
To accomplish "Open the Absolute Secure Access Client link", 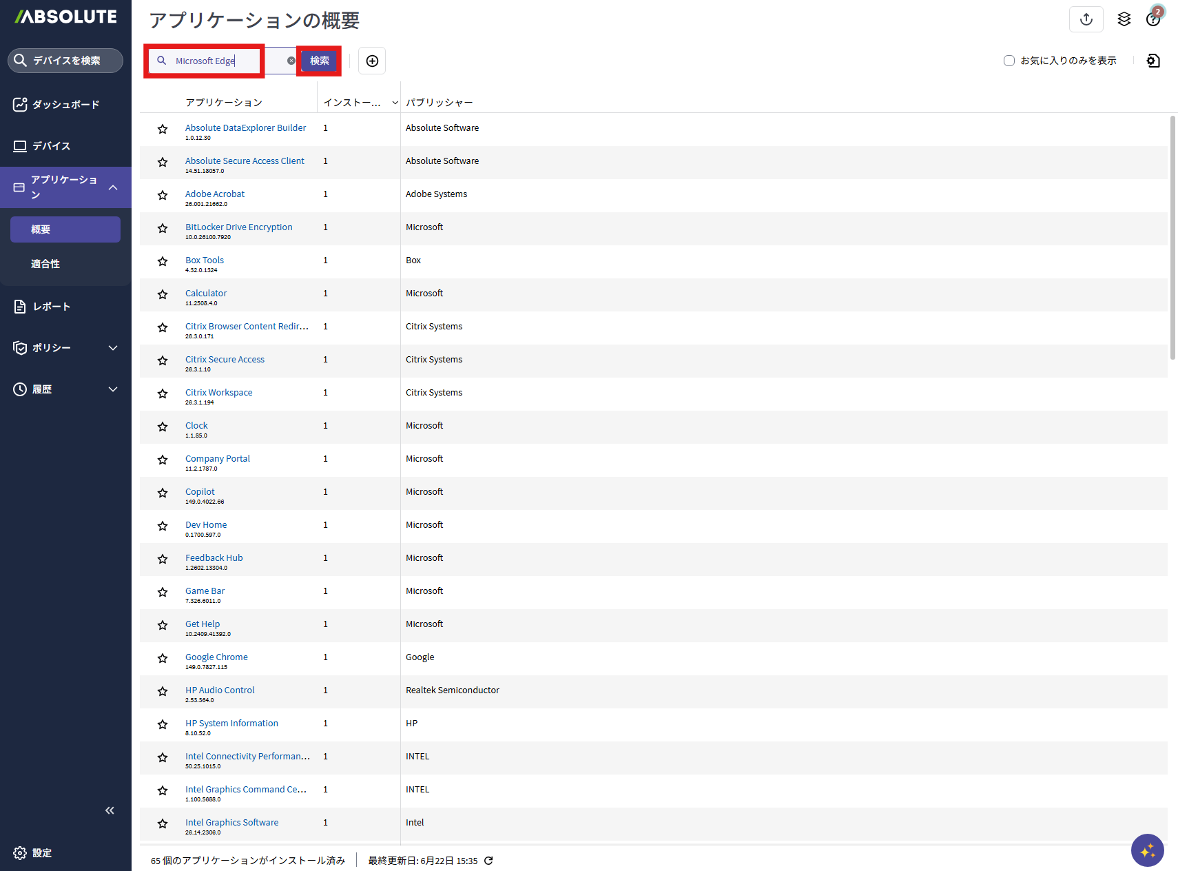I will pyautogui.click(x=245, y=161).
